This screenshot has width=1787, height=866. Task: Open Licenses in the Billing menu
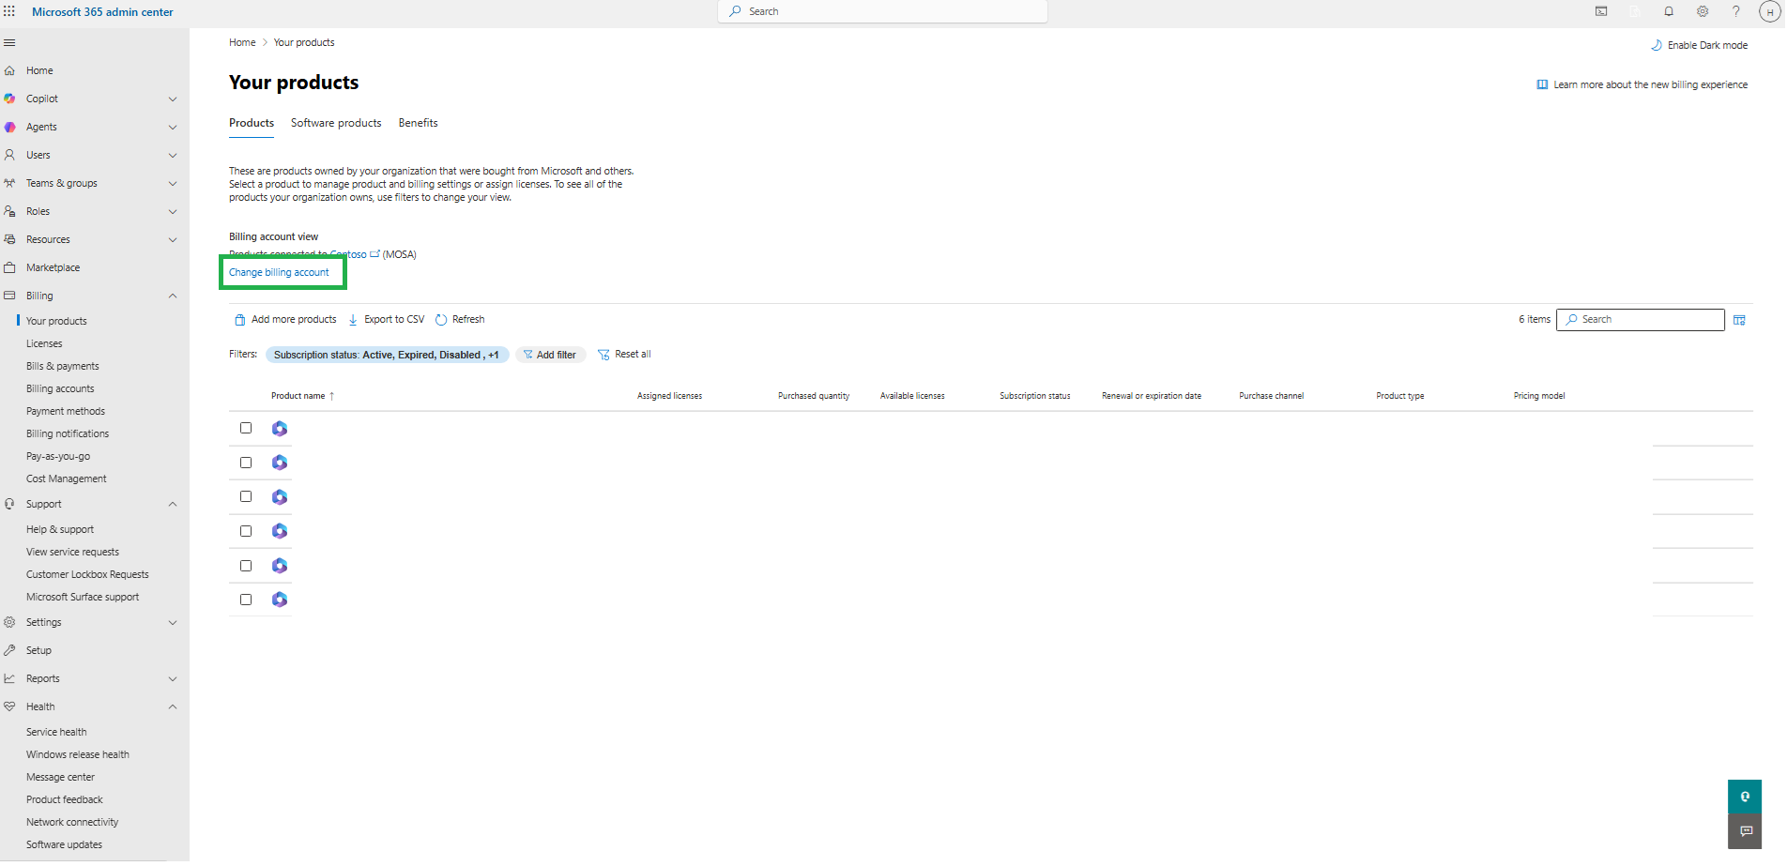coord(44,344)
